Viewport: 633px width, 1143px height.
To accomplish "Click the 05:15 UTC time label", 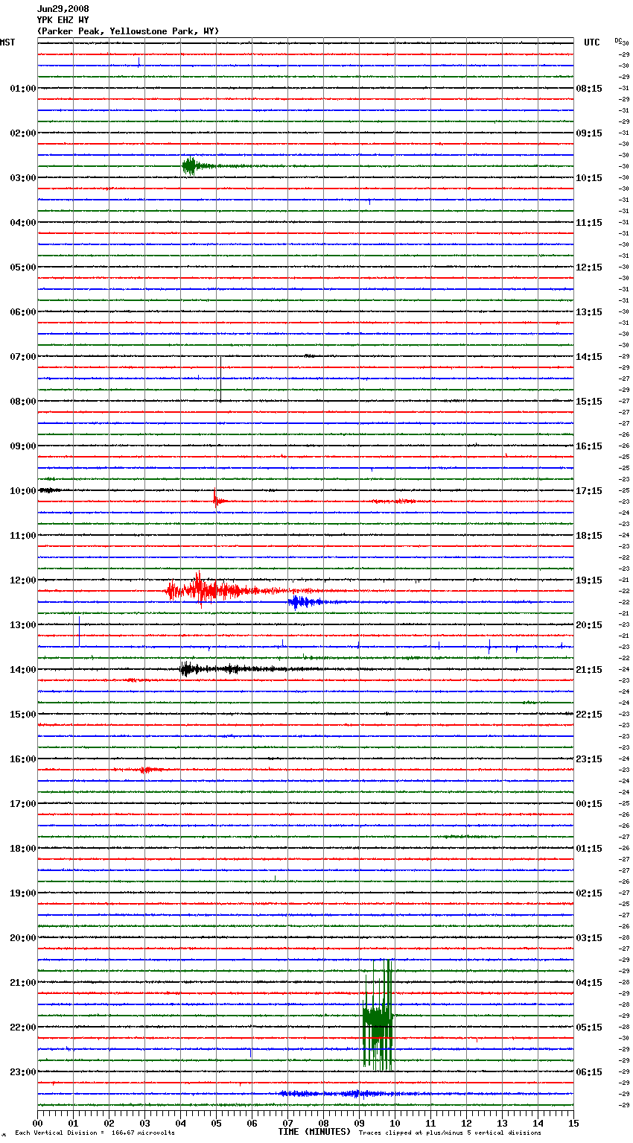I will coord(589,1028).
